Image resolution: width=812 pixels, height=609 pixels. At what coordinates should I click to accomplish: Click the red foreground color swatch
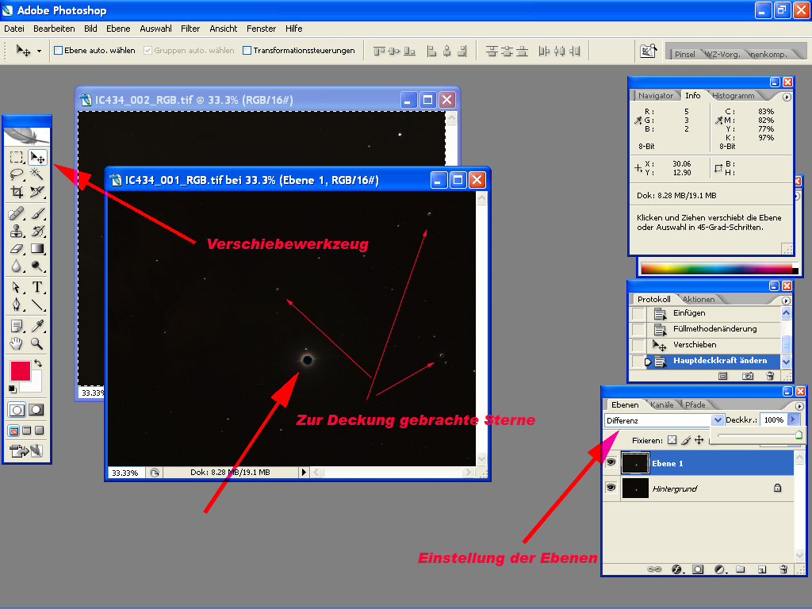[20, 371]
